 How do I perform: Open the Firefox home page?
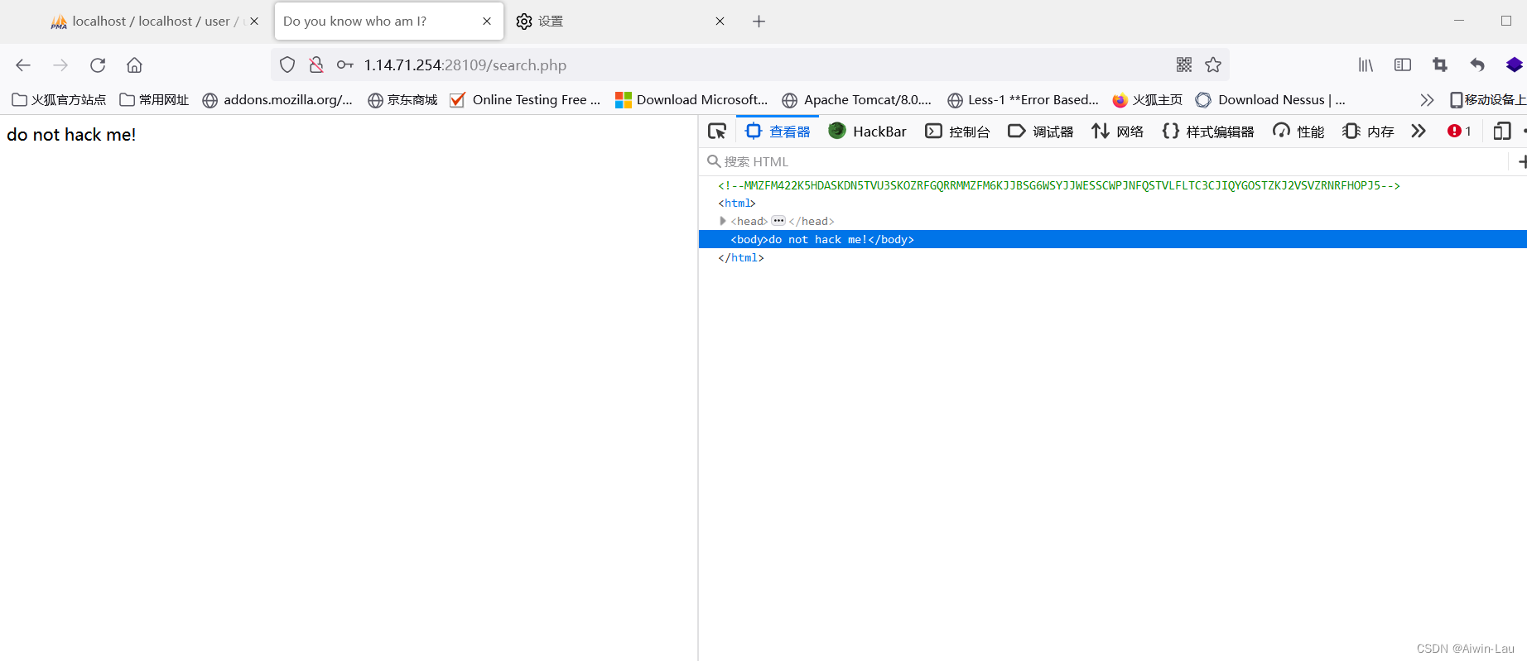[134, 65]
